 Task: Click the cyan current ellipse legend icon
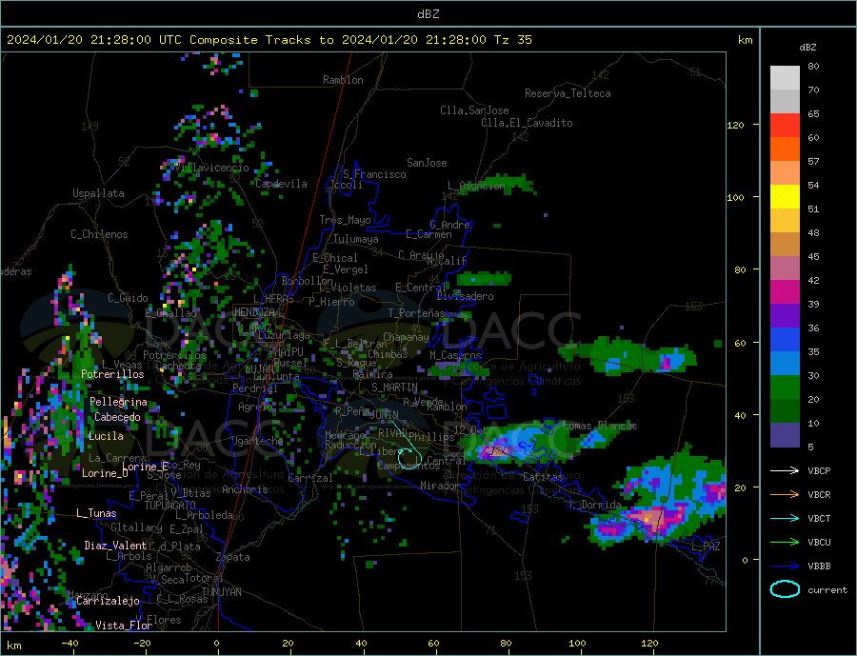785,589
